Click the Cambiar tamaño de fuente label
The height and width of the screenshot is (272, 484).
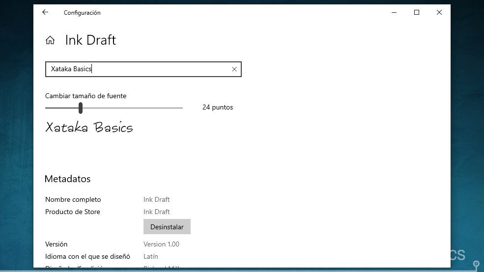[86, 96]
